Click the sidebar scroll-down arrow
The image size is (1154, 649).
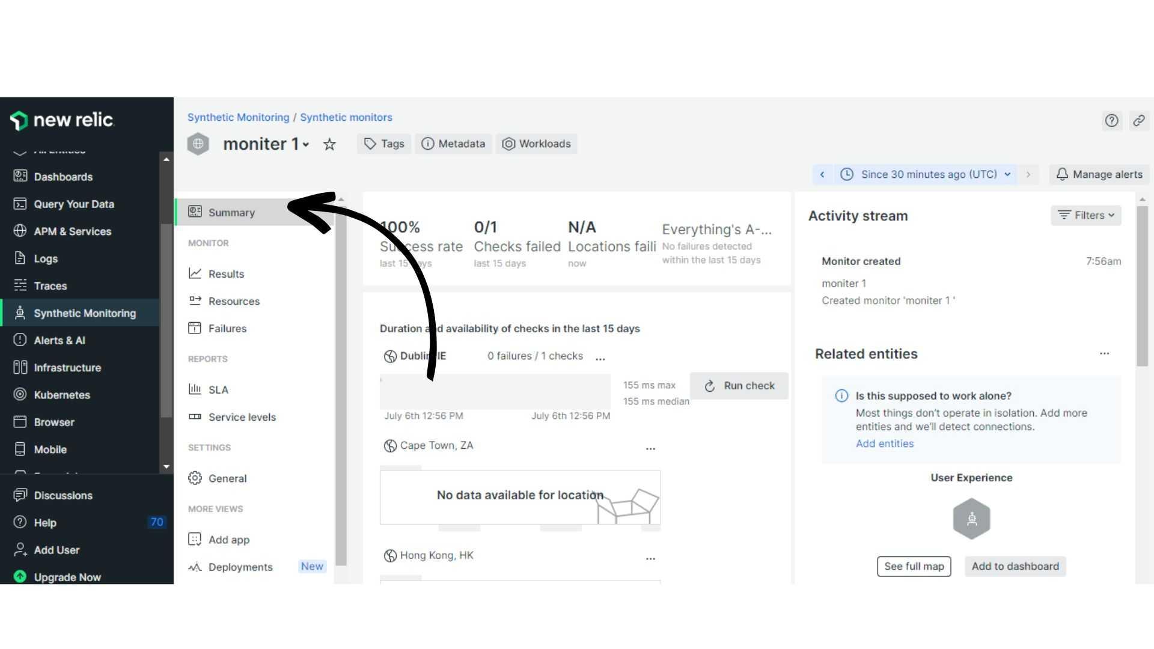pos(166,466)
